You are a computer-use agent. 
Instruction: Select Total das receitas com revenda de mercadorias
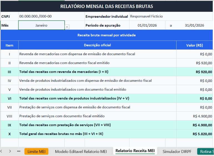point(97,72)
